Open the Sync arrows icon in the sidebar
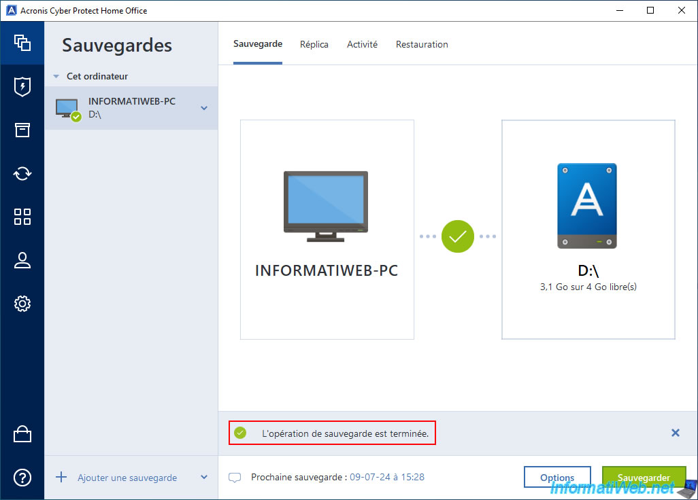698x500 pixels. (x=22, y=173)
